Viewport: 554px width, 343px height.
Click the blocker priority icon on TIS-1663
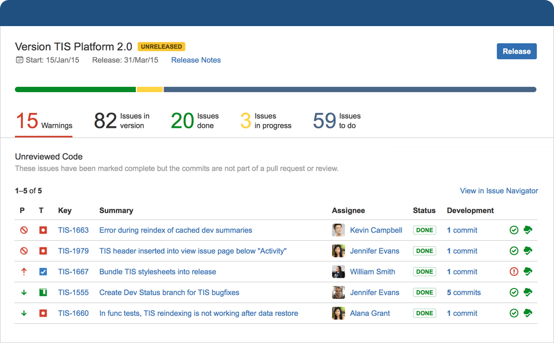coord(23,230)
